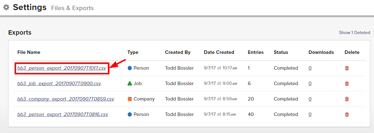Click trash icon for the T0816 person export
Screen dimensions: 374x133
tap(347, 114)
